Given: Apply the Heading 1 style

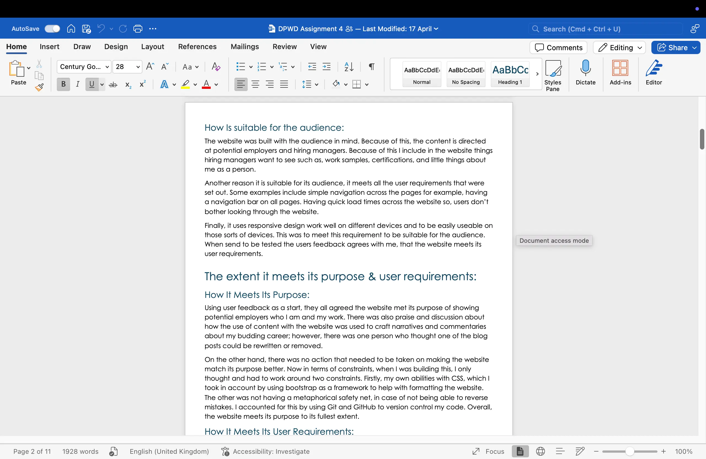Looking at the screenshot, I should click(x=510, y=74).
